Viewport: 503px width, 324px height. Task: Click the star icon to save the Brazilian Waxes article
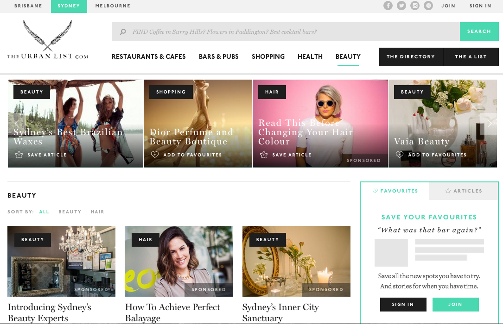(19, 155)
